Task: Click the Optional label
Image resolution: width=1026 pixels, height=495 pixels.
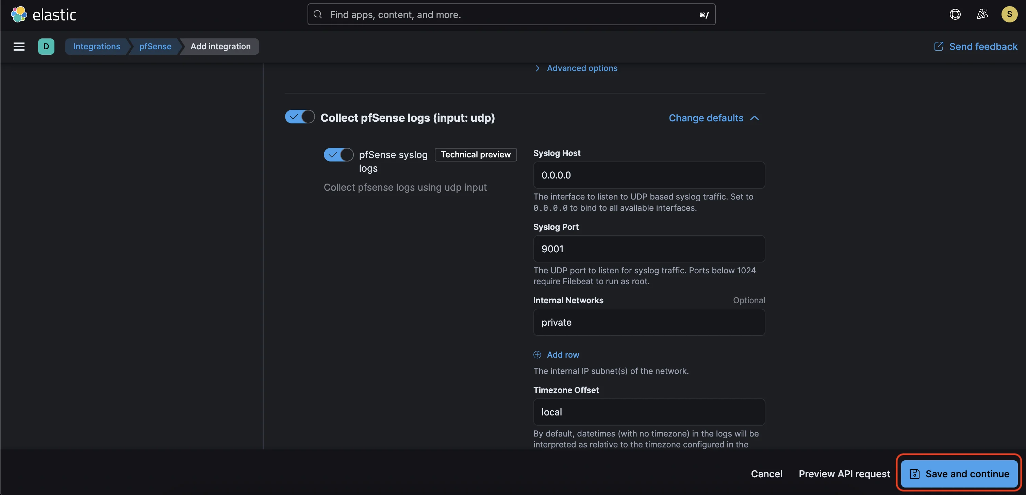Action: click(749, 301)
